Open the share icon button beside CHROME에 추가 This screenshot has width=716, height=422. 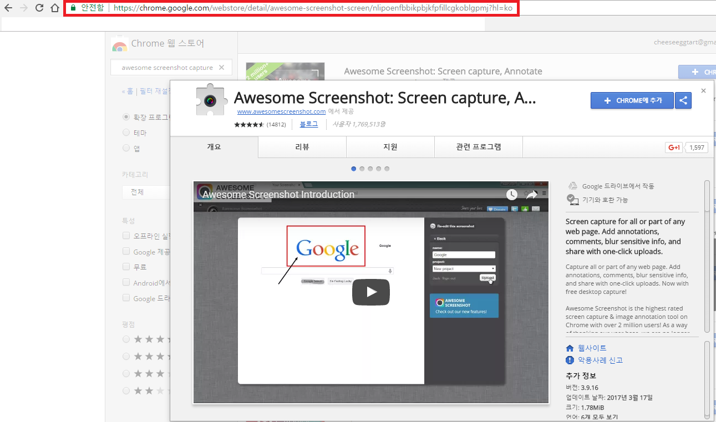pyautogui.click(x=683, y=100)
